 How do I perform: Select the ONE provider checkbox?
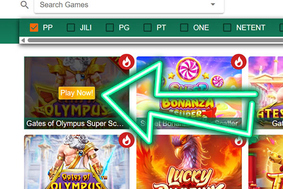(x=184, y=28)
